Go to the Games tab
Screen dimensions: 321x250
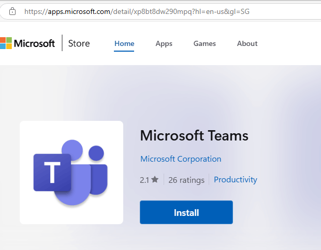[205, 43]
